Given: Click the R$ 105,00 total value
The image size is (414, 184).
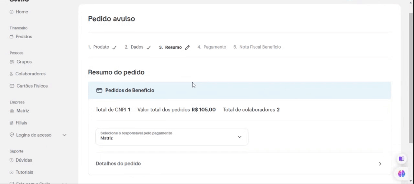Looking at the screenshot, I should [204, 109].
